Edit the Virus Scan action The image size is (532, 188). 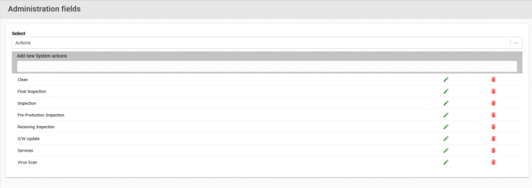(x=446, y=162)
